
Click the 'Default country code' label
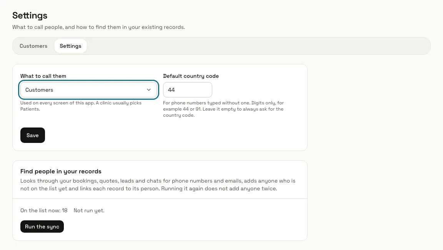(x=191, y=76)
